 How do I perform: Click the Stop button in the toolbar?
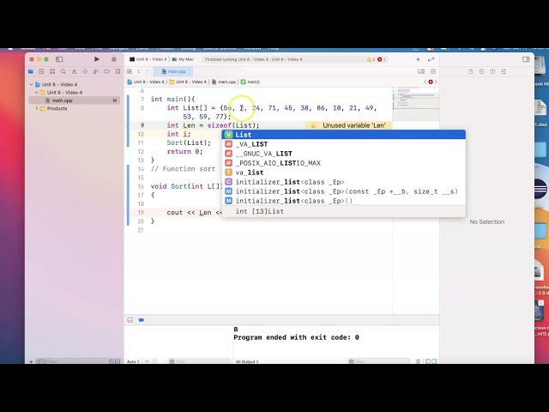click(113, 59)
